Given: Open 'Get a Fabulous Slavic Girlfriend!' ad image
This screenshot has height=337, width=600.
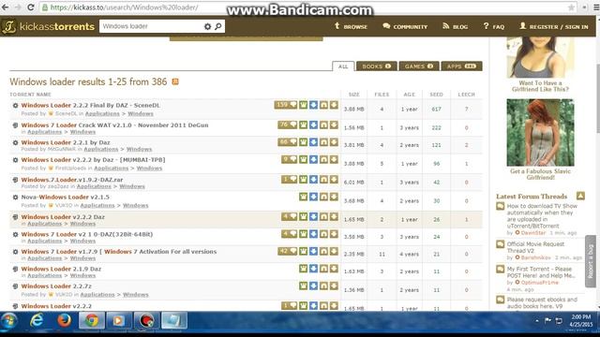Looking at the screenshot, I should 540,132.
